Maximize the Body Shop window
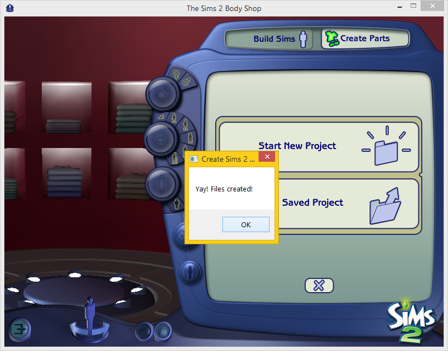Viewport: 448px width, 351px height. click(413, 6)
